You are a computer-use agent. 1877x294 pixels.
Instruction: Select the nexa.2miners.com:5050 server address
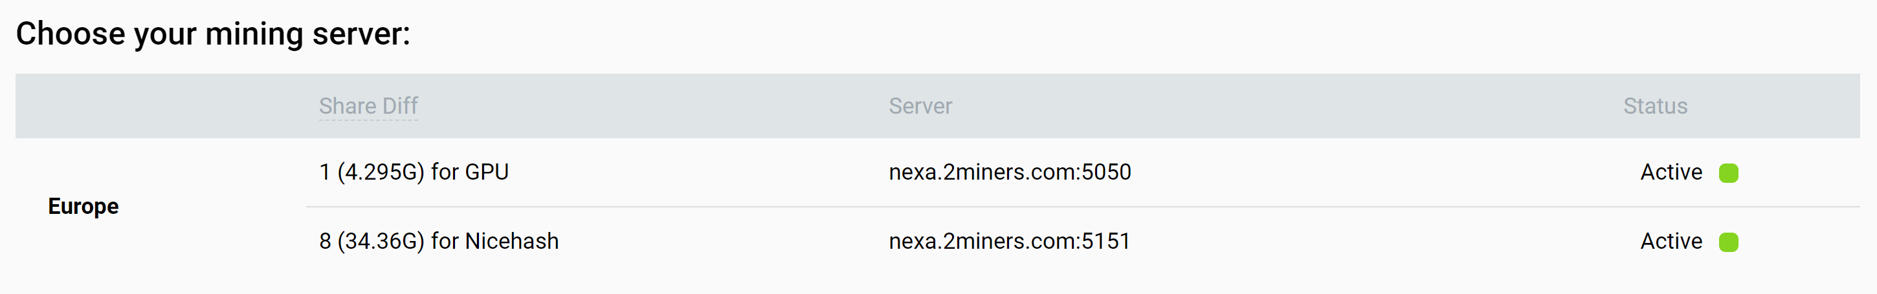coord(1009,173)
